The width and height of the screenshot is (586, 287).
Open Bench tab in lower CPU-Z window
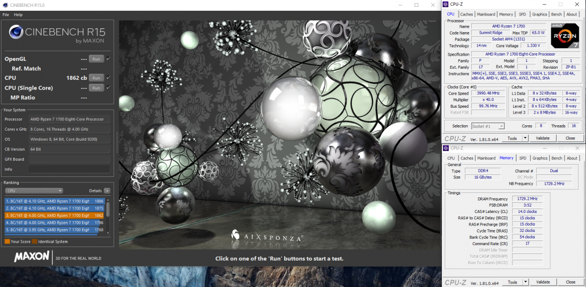tap(556, 158)
